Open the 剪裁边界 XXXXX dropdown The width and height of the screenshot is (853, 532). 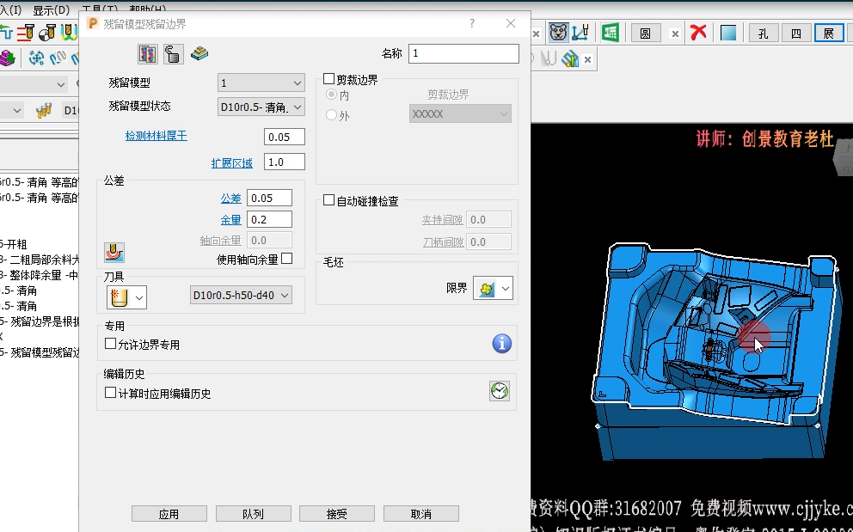point(460,113)
